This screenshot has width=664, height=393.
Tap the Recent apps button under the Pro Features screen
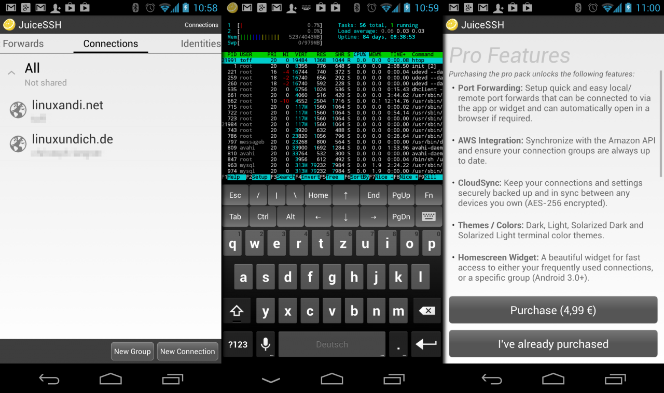(x=615, y=380)
